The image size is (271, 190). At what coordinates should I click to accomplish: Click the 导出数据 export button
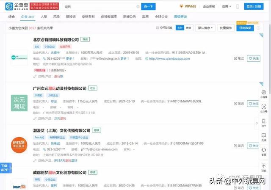coord(245,28)
